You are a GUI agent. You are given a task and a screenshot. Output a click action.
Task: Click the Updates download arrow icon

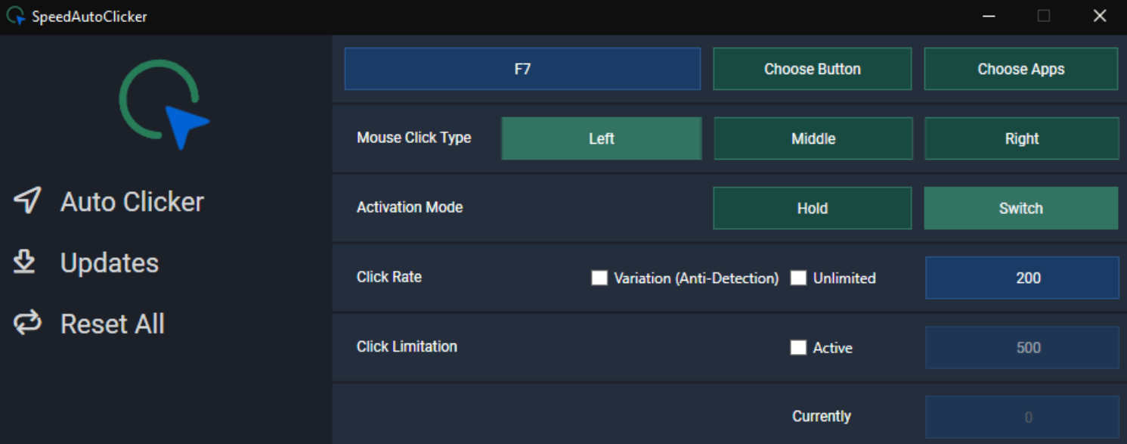tap(24, 262)
